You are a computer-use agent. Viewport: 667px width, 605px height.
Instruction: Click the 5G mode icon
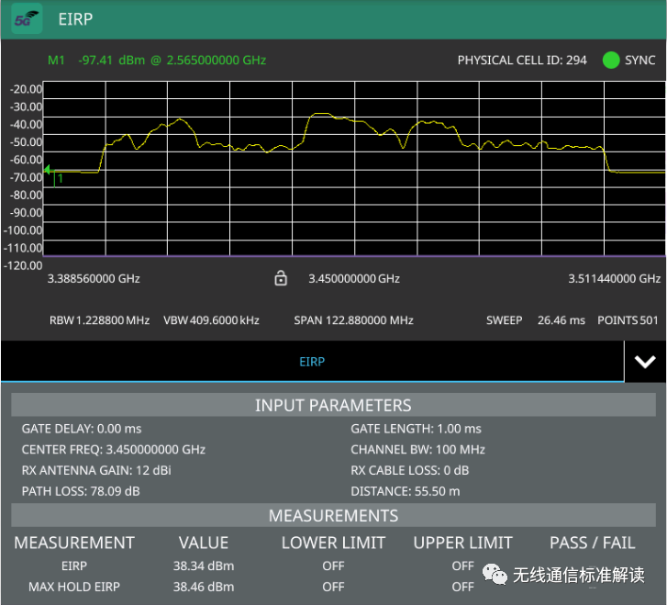point(27,19)
